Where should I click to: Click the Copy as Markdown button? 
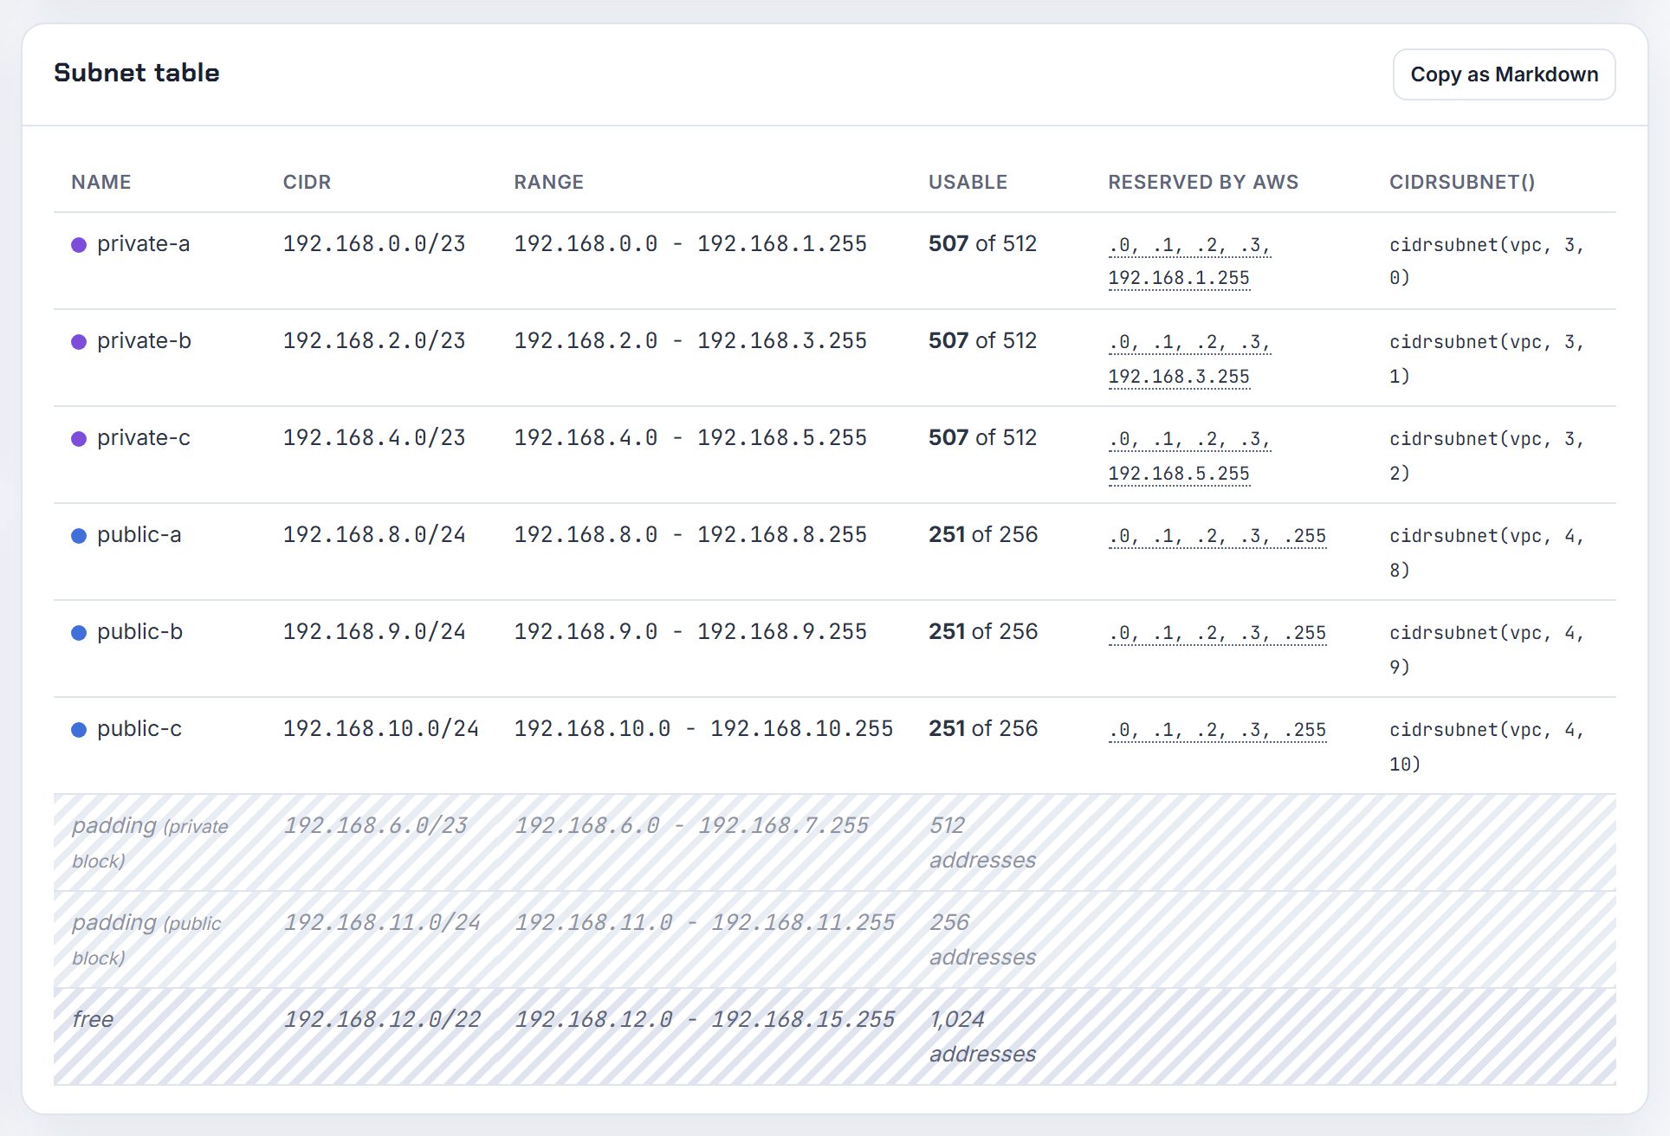click(1504, 74)
